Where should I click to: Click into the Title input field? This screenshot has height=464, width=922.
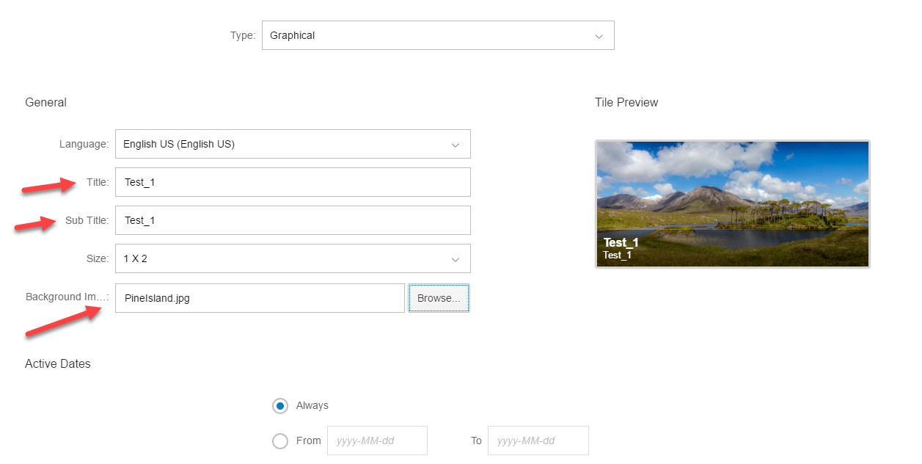point(293,182)
